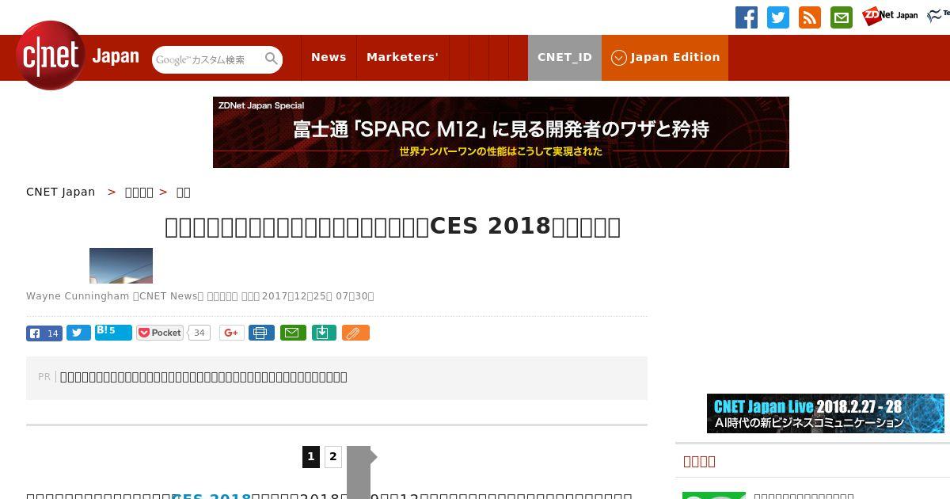The image size is (950, 499).
Task: Share article on Google+
Action: coord(231,333)
